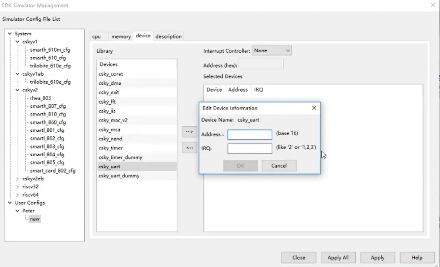Select smarth_610m_cfg in tree
This screenshot has height=267, width=440.
50,50
